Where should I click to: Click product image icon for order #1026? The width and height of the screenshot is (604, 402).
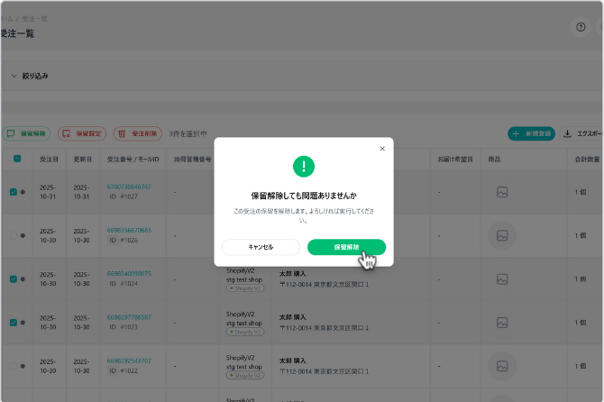click(x=502, y=235)
